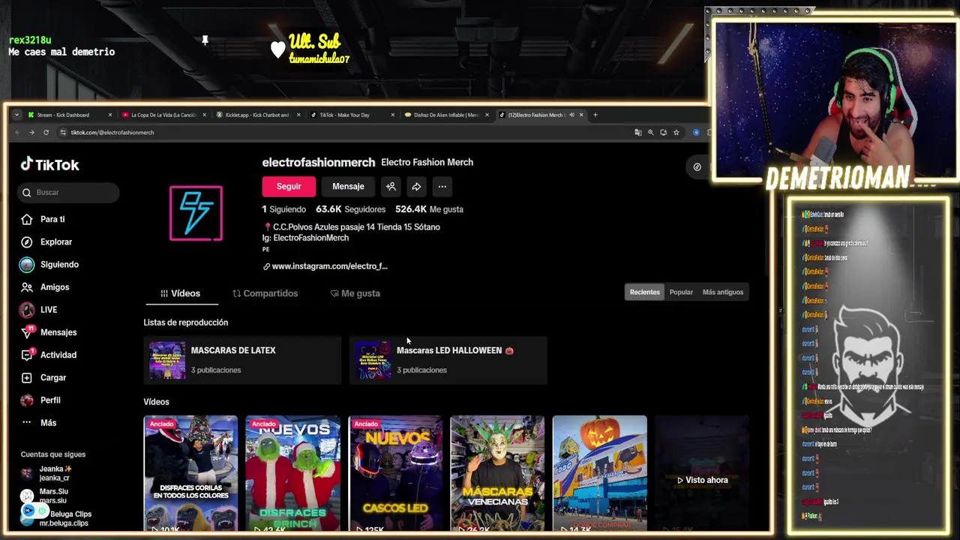The width and height of the screenshot is (960, 540).
Task: Open the tab search dropdown arrow
Action: (x=16, y=115)
